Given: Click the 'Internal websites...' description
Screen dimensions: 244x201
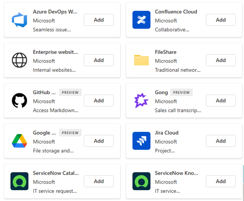Looking at the screenshot, I should [54, 70].
